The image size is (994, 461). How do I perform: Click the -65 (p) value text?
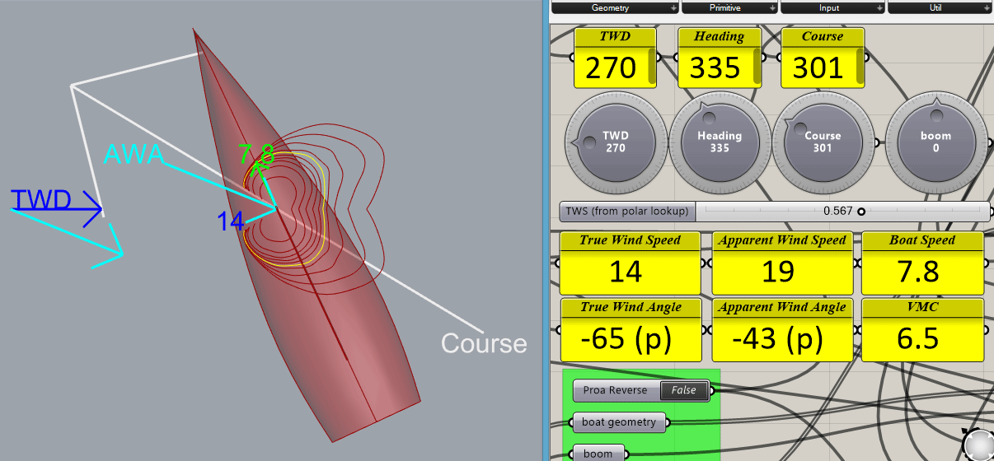[627, 338]
